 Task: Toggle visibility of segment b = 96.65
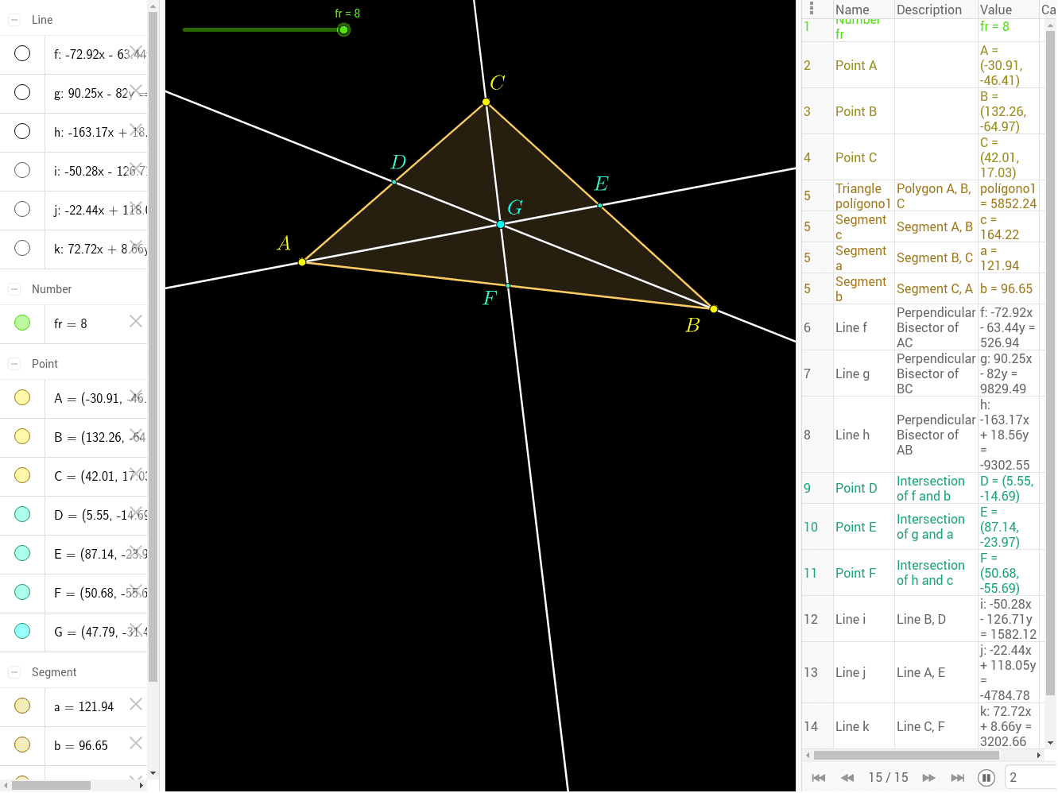pos(22,745)
